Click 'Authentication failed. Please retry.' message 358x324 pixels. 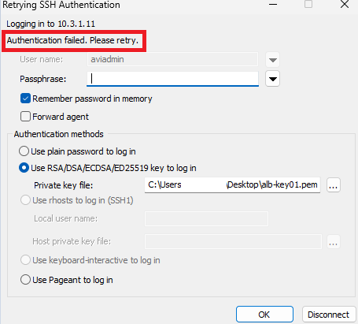72,40
